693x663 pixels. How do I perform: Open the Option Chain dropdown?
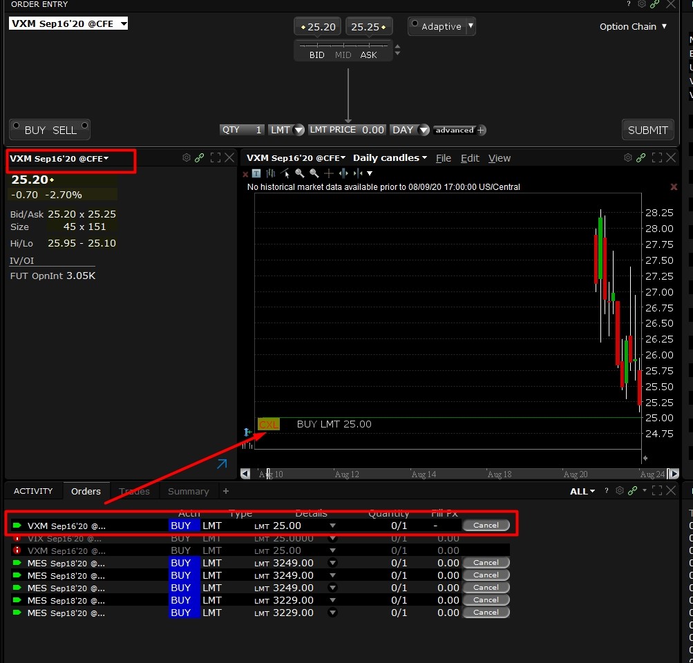click(x=633, y=26)
